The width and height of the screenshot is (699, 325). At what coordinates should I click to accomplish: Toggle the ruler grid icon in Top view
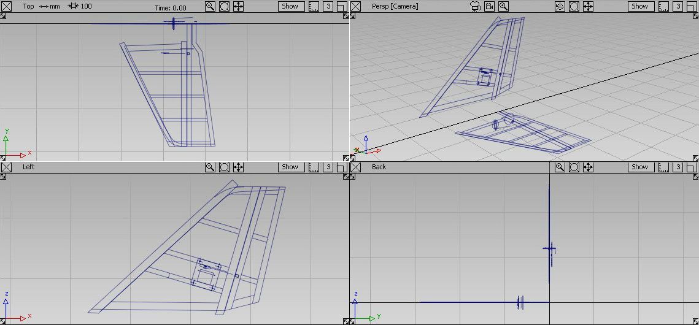(x=314, y=6)
